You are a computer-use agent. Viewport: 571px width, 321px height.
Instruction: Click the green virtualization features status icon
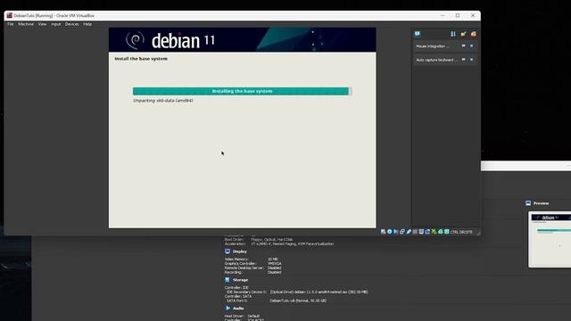(434, 232)
